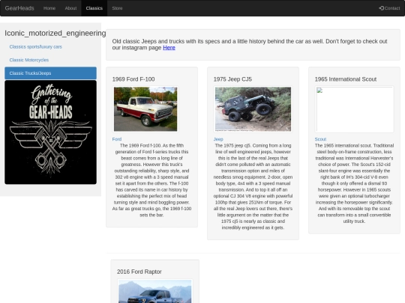Click the intro text about old classic Jeeps
Image resolution: width=405 pixels, height=303 pixels.
point(250,45)
